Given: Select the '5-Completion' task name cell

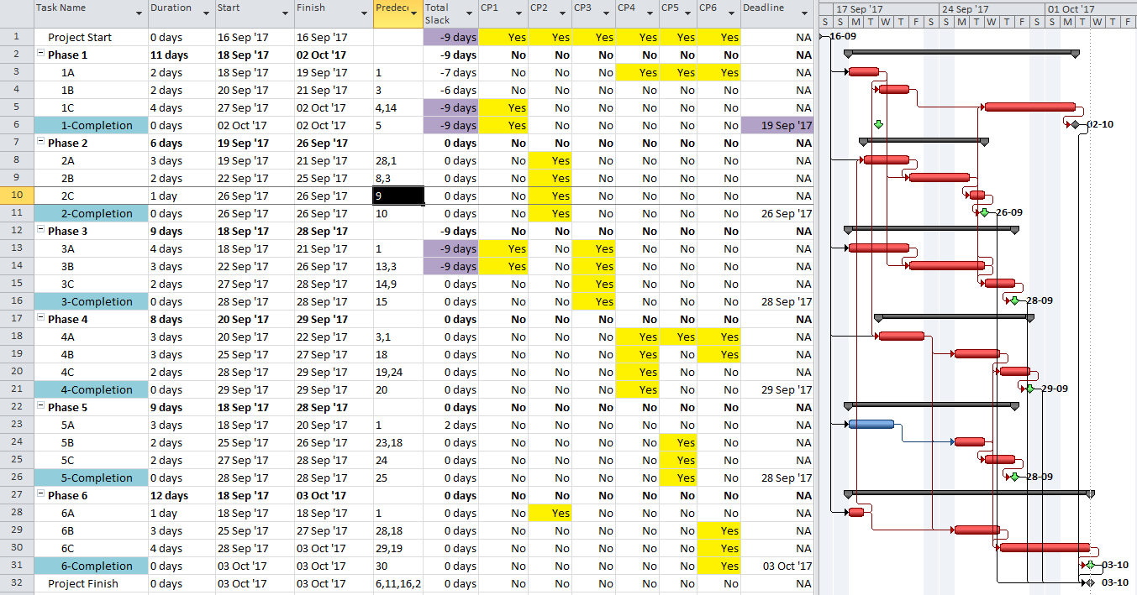Looking at the screenshot, I should (91, 478).
